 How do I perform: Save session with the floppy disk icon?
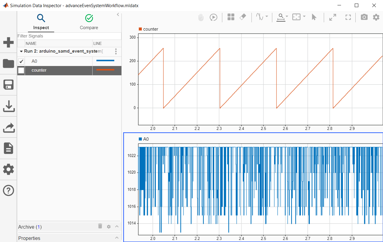point(8,85)
